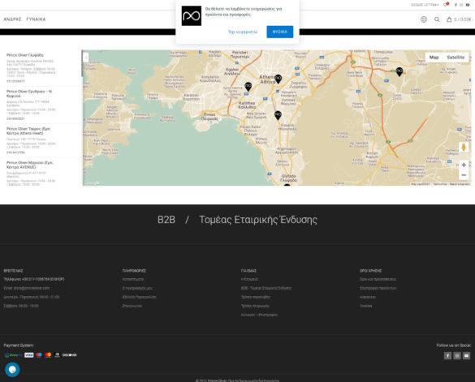Open Facebook icon in footer

pyautogui.click(x=447, y=356)
